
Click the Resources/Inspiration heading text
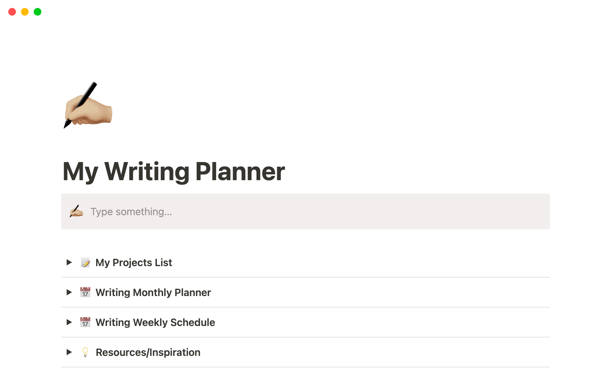(148, 352)
